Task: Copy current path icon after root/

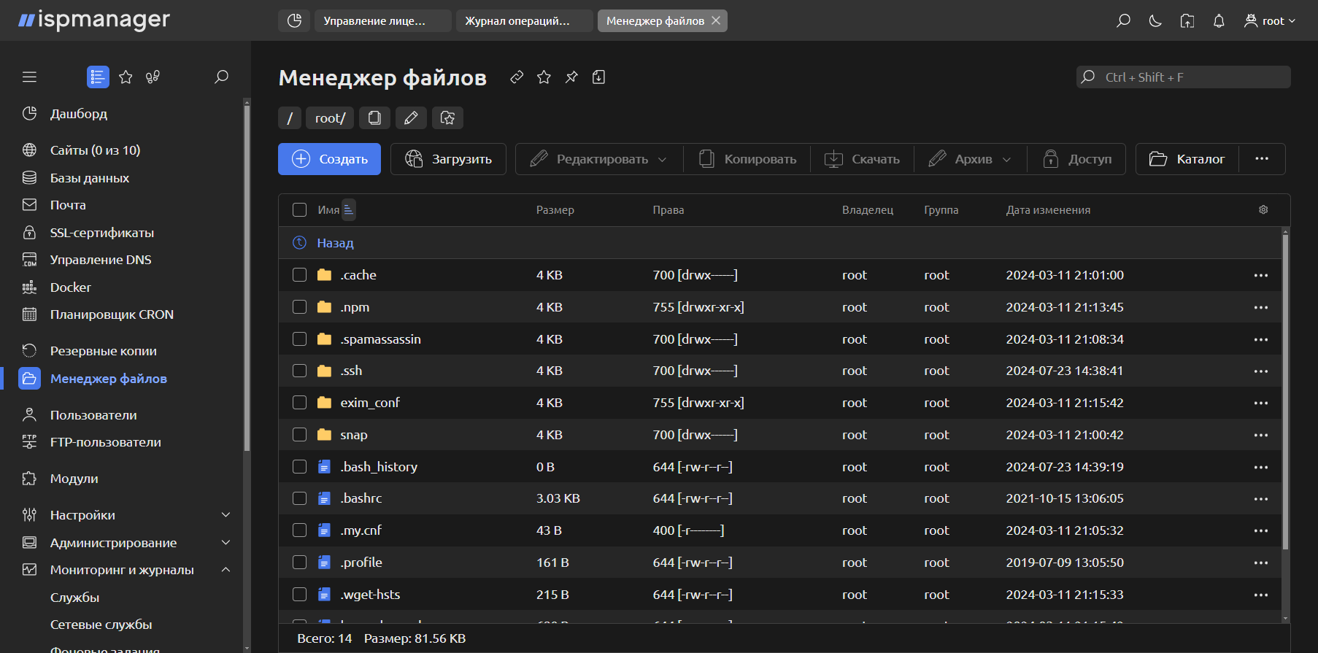Action: coord(374,117)
